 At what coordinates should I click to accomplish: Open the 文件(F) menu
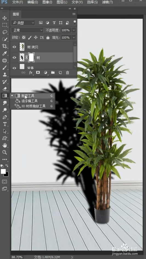point(18,2)
